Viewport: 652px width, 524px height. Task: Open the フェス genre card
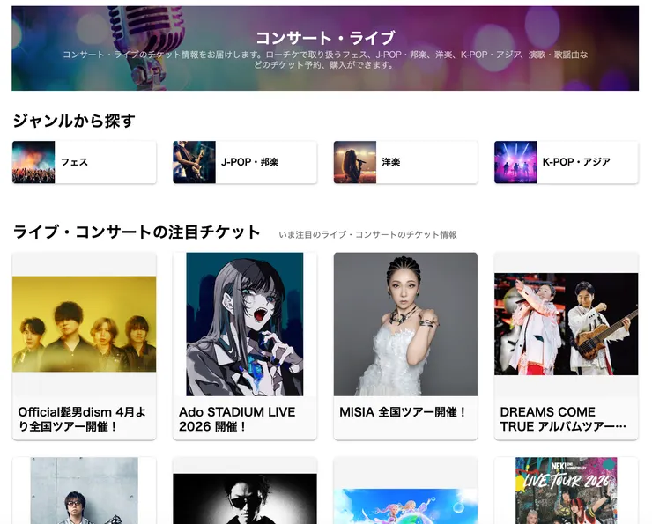pyautogui.click(x=85, y=162)
